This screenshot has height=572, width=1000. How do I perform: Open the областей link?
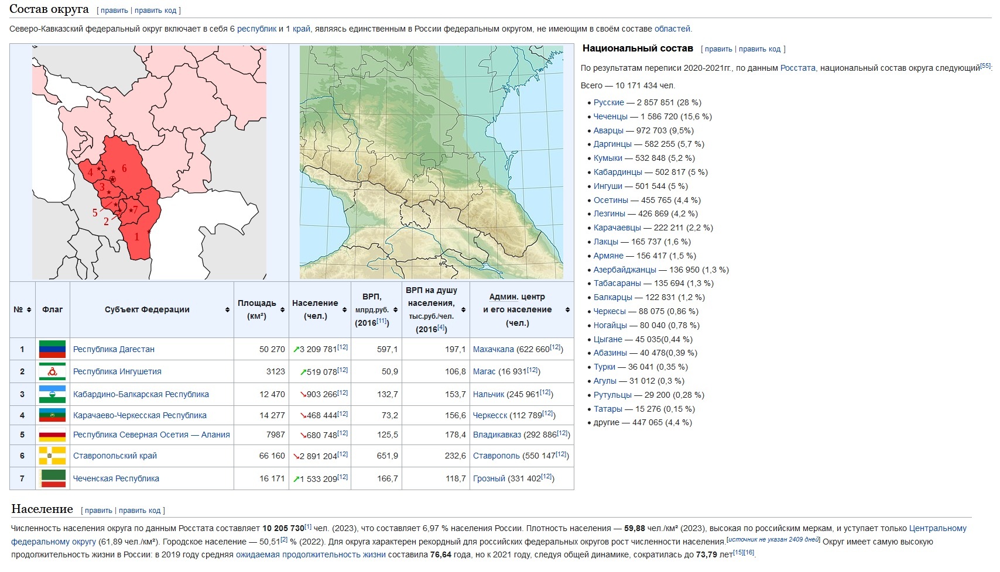(672, 29)
